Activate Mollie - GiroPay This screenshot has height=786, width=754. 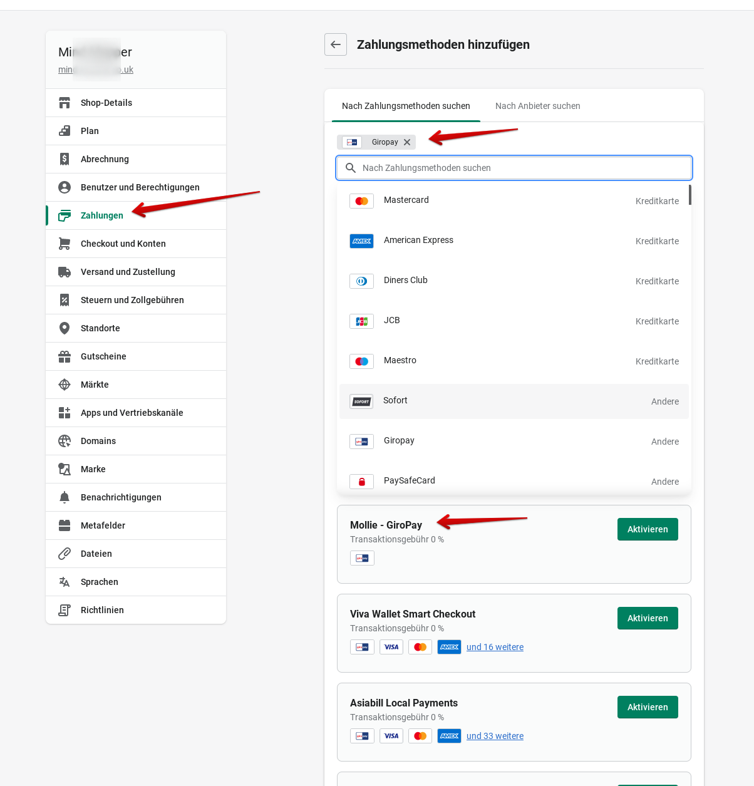(648, 529)
